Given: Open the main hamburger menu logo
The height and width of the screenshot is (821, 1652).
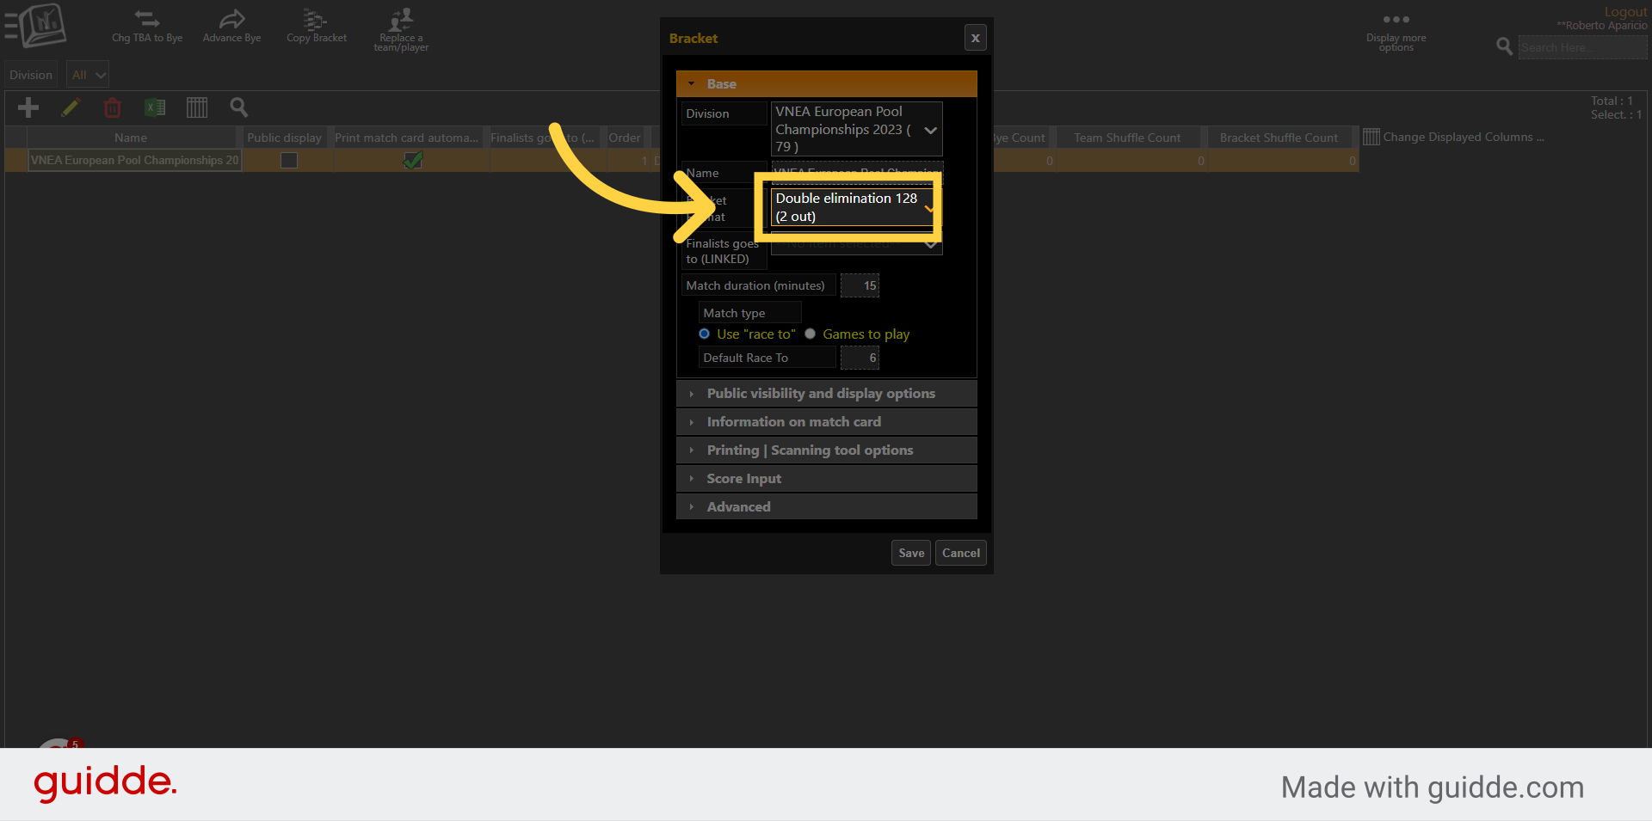Looking at the screenshot, I should (x=36, y=26).
